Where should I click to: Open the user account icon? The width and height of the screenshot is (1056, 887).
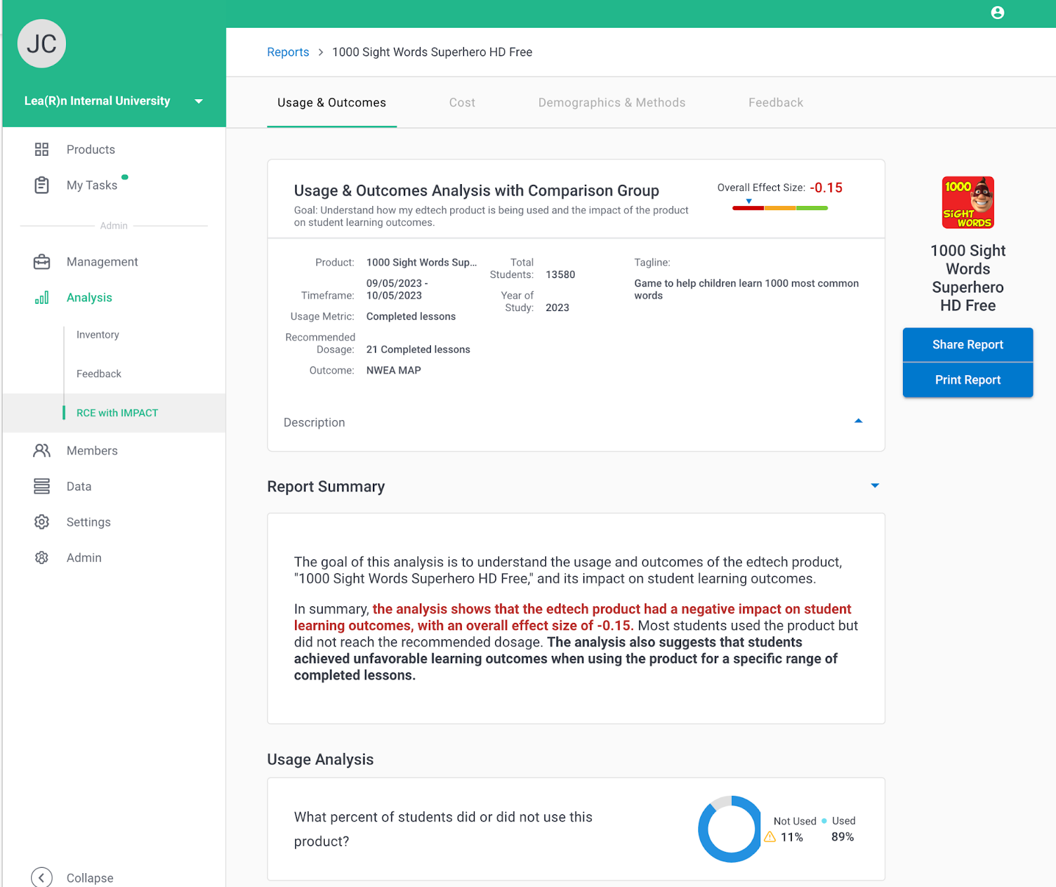point(997,13)
